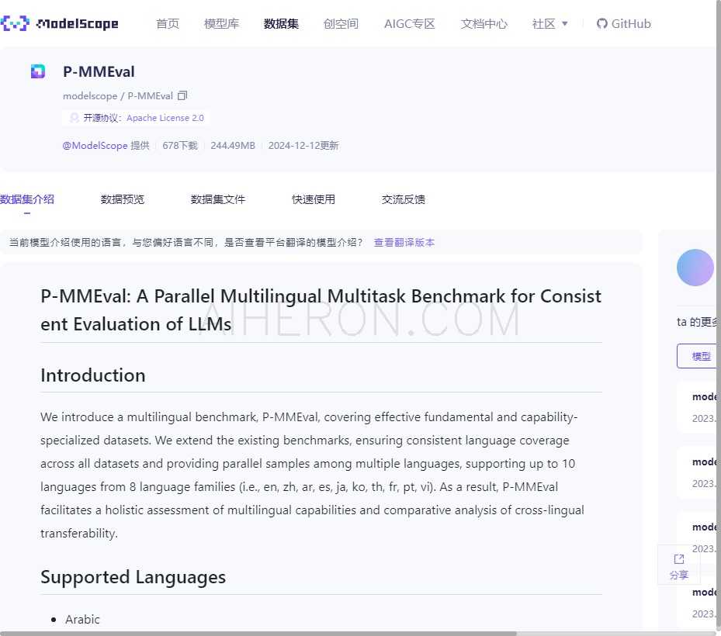Switch to the 数据预览 tab
This screenshot has width=721, height=636.
point(123,199)
